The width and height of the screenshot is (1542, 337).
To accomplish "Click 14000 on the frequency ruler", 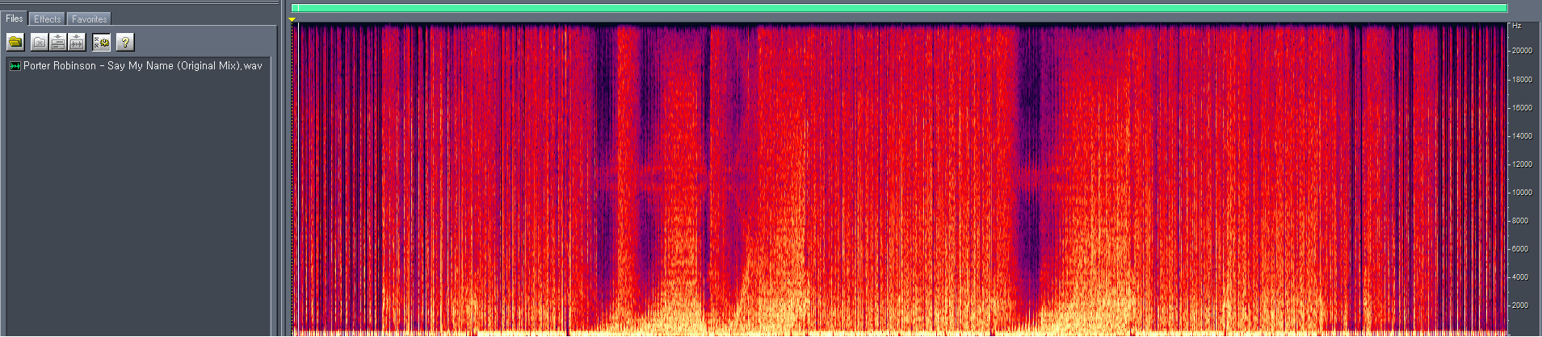I will (1522, 136).
